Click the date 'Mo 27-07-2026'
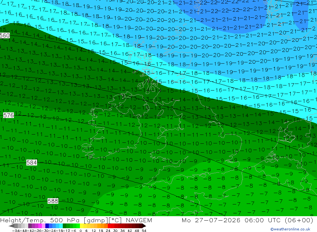 coord(211,220)
